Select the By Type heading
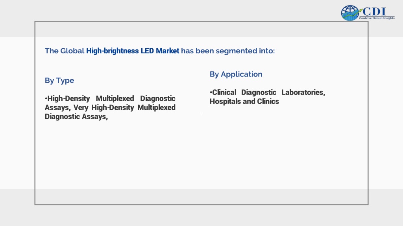403x226 pixels. click(x=59, y=80)
